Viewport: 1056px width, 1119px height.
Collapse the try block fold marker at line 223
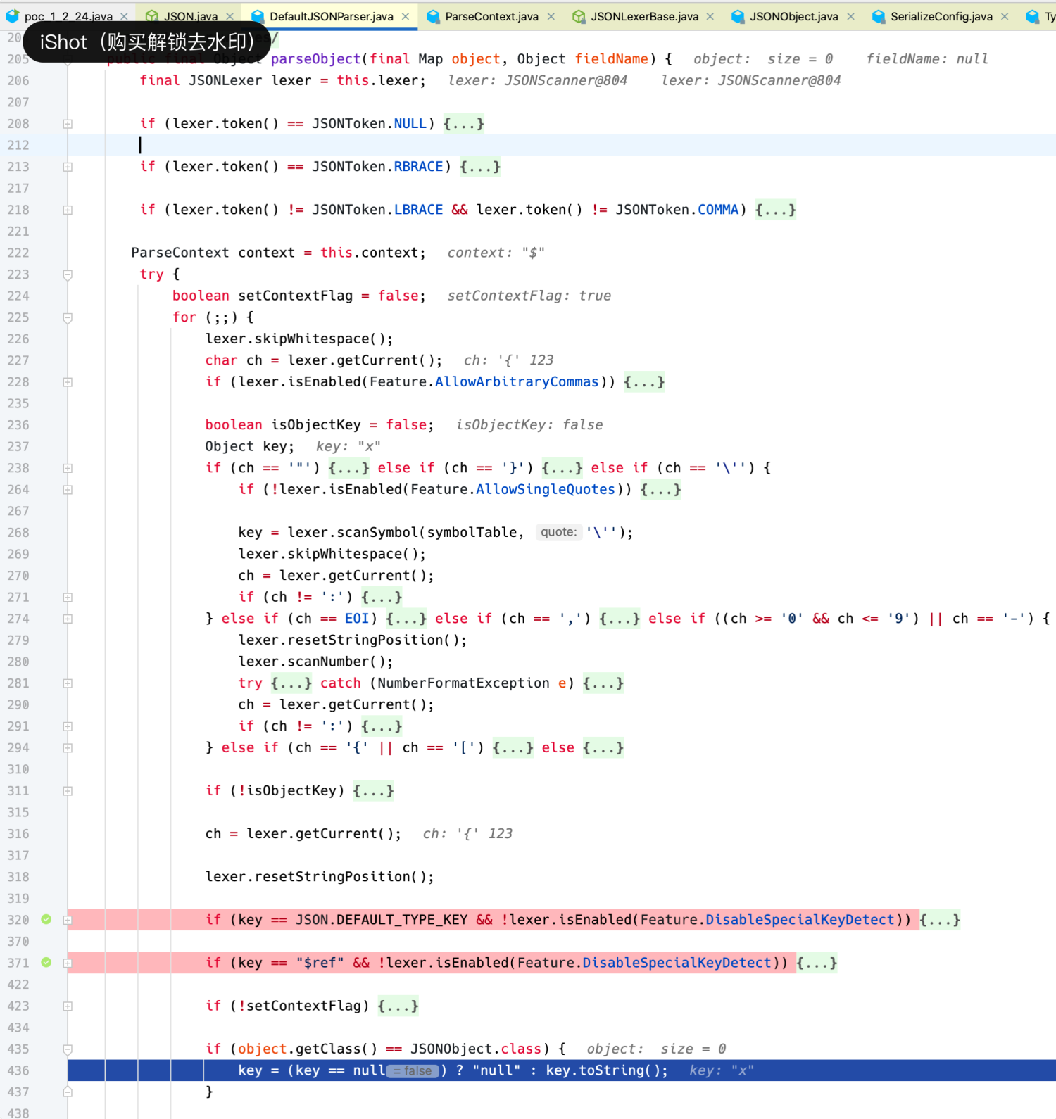pyautogui.click(x=68, y=274)
